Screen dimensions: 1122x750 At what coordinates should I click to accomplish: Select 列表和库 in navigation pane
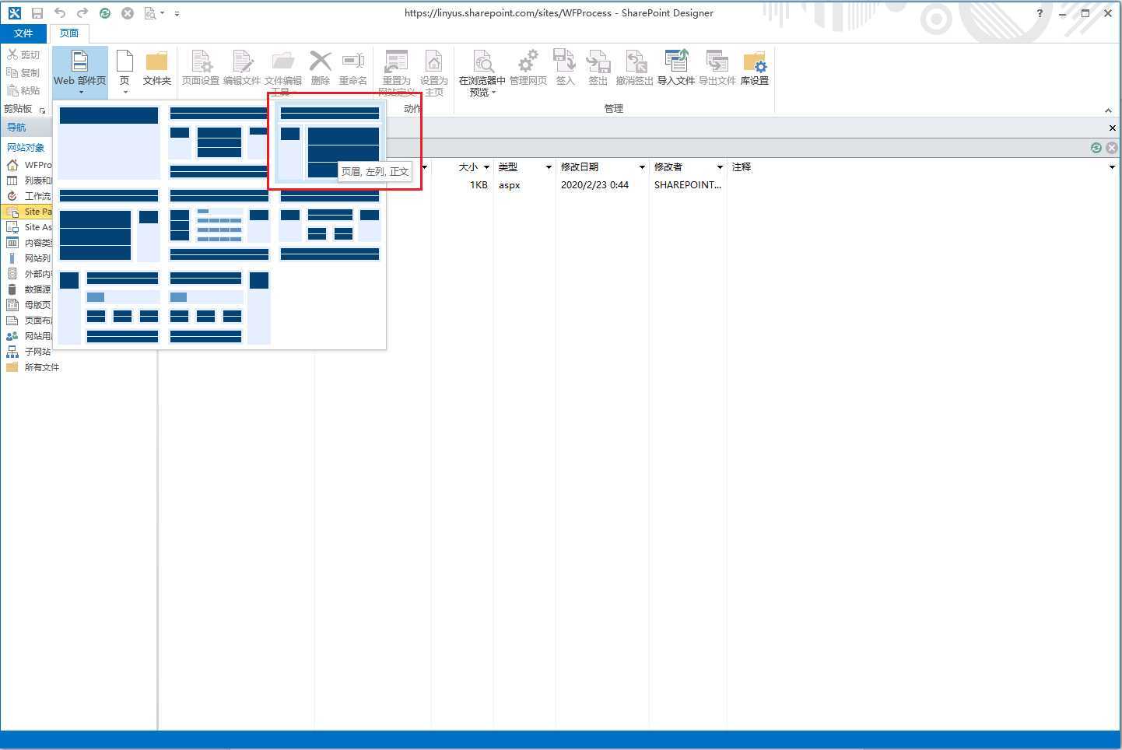pyautogui.click(x=29, y=180)
